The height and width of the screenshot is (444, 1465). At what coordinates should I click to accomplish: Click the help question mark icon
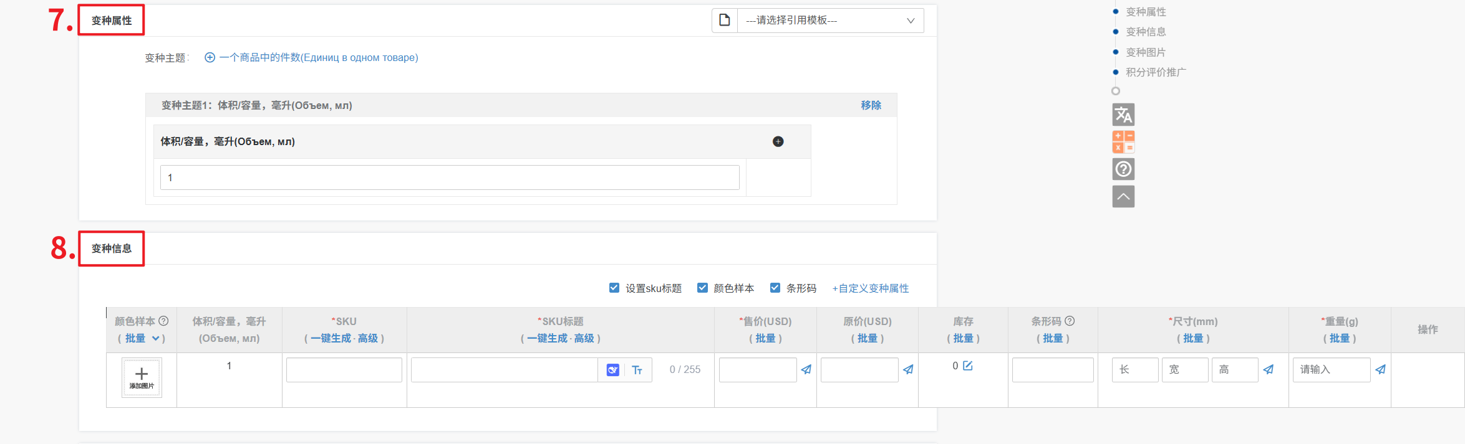click(1123, 169)
